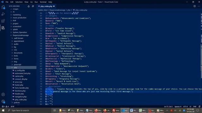Open the Selection menu
Viewport: 202px width, 113px height.
(19, 2)
